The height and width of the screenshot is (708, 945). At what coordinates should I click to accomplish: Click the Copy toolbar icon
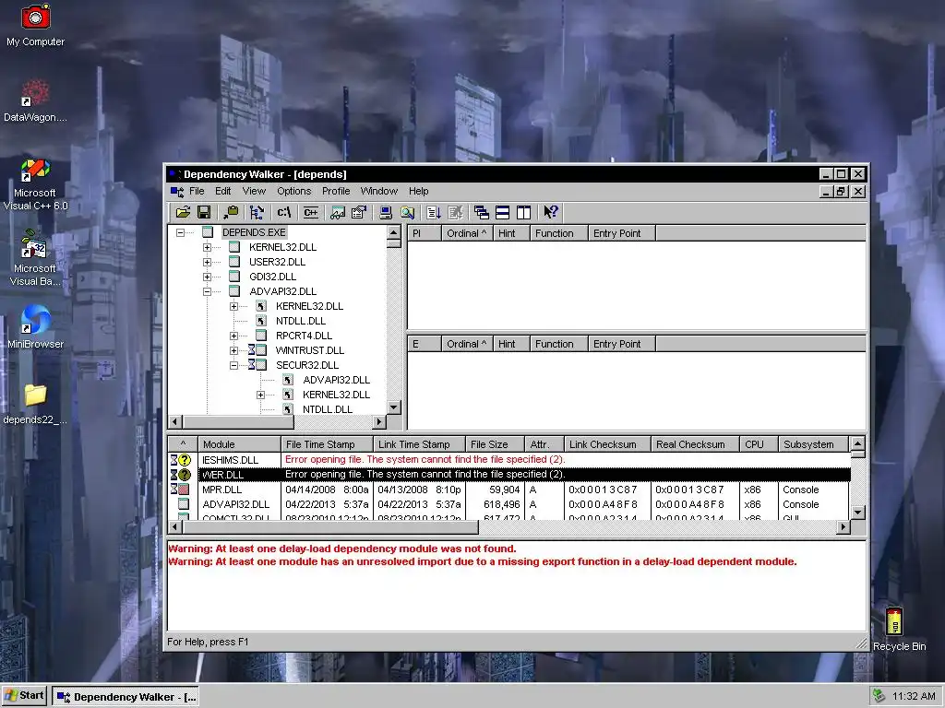(230, 212)
